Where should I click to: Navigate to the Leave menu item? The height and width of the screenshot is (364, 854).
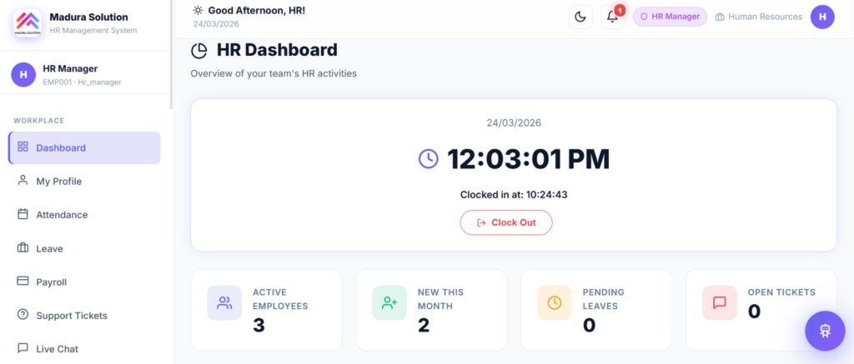click(49, 248)
